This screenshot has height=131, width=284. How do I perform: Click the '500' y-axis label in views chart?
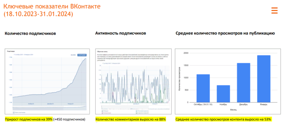[x=186, y=90]
